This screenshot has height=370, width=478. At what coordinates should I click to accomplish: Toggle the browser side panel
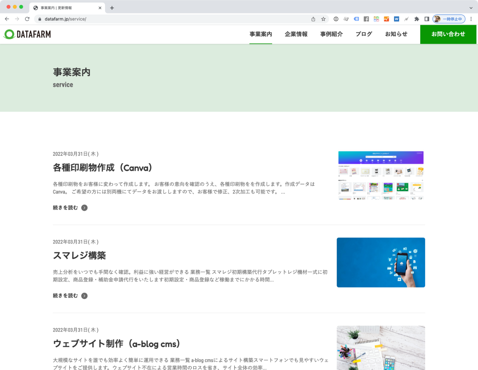pyautogui.click(x=426, y=19)
